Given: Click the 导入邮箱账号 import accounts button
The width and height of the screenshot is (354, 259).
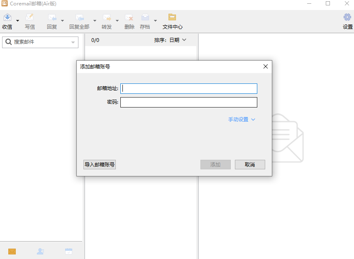Looking at the screenshot, I should coord(99,164).
